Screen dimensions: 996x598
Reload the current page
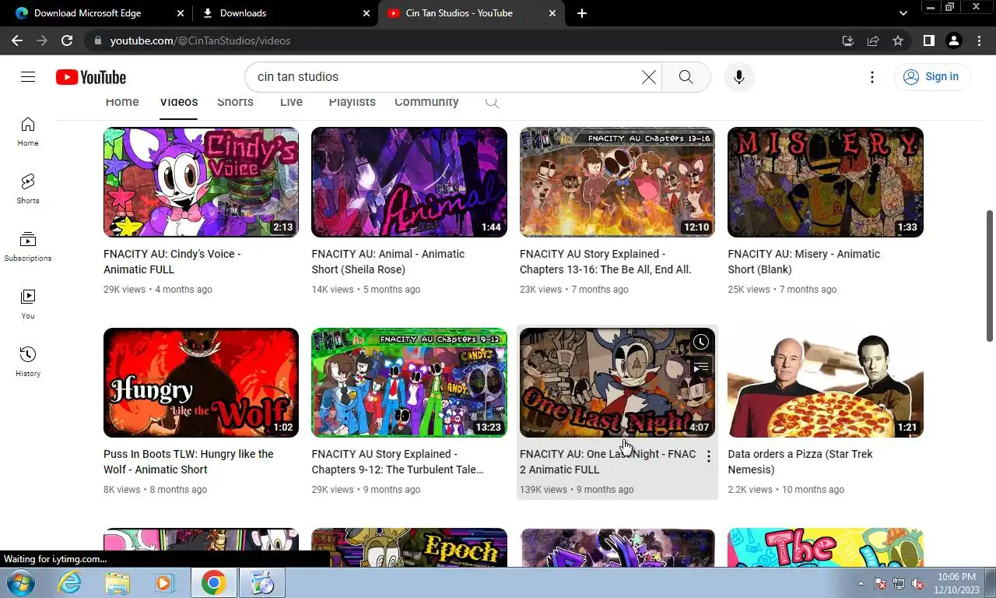pyautogui.click(x=67, y=40)
